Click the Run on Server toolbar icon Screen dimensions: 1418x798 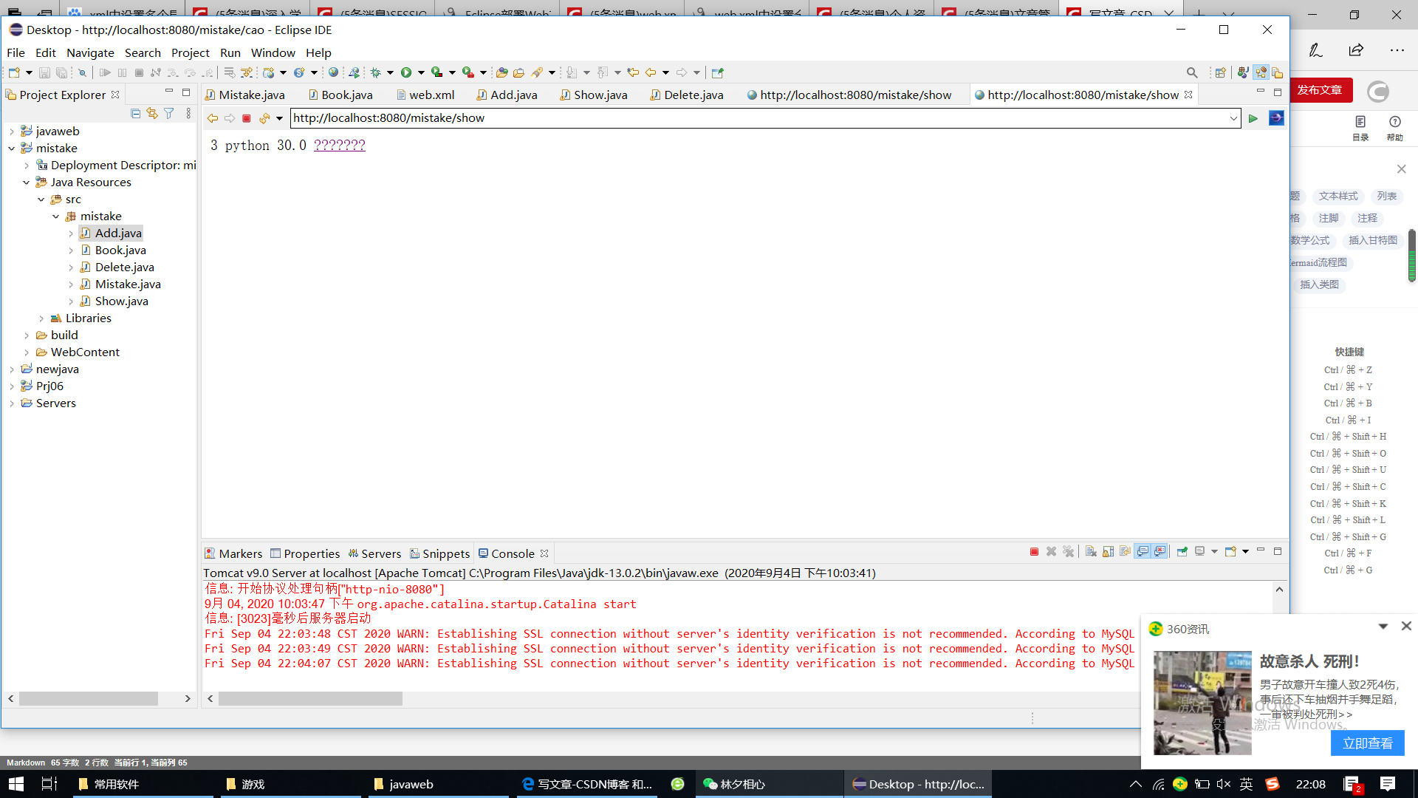tap(354, 72)
